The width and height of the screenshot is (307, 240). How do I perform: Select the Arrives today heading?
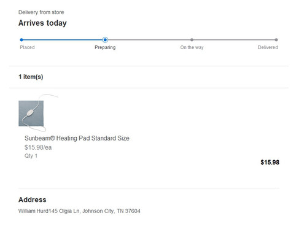(42, 23)
